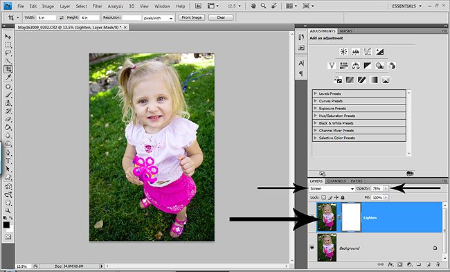The image size is (450, 272).
Task: Add a Vibrance adjustment
Action: 332,66
